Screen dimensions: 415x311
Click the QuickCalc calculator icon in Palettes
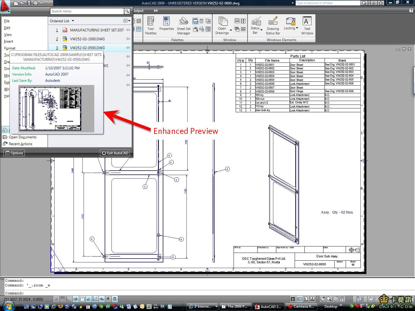202,21
